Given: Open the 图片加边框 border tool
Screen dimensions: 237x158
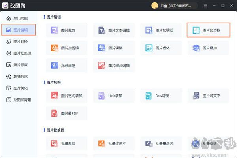Looking at the screenshot, I should (x=209, y=30).
